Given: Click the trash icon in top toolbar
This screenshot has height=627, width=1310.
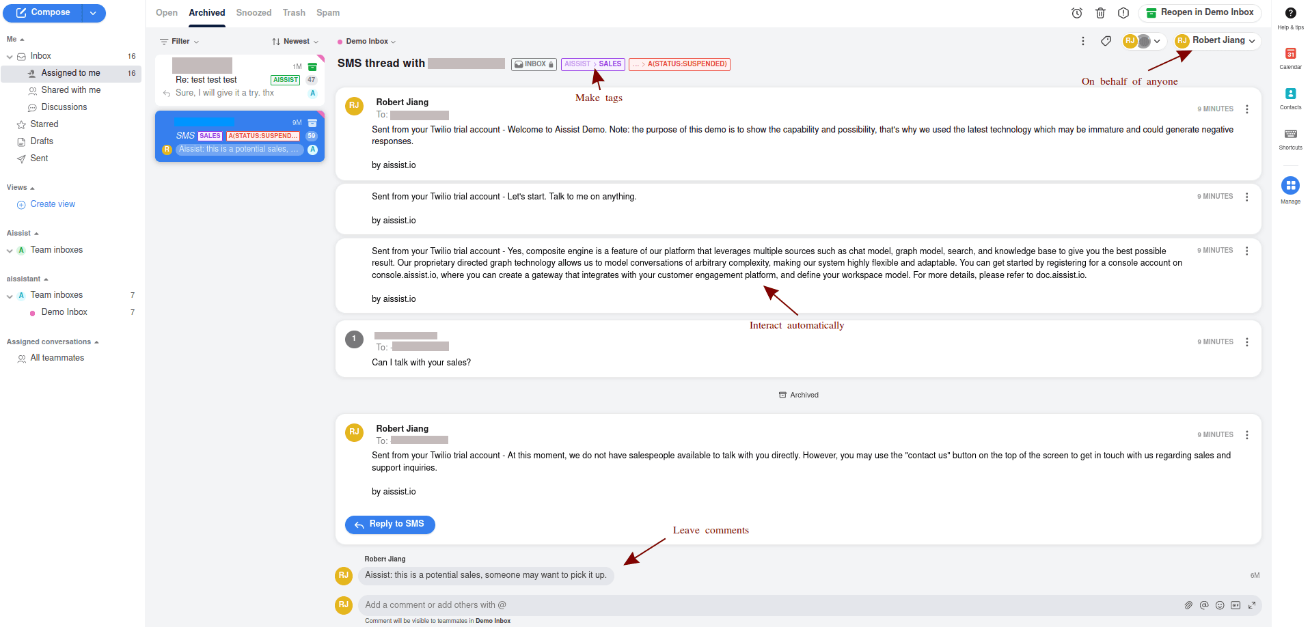Looking at the screenshot, I should point(1100,13).
